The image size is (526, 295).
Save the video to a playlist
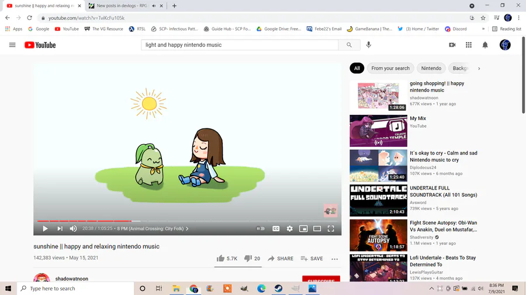[312, 258]
